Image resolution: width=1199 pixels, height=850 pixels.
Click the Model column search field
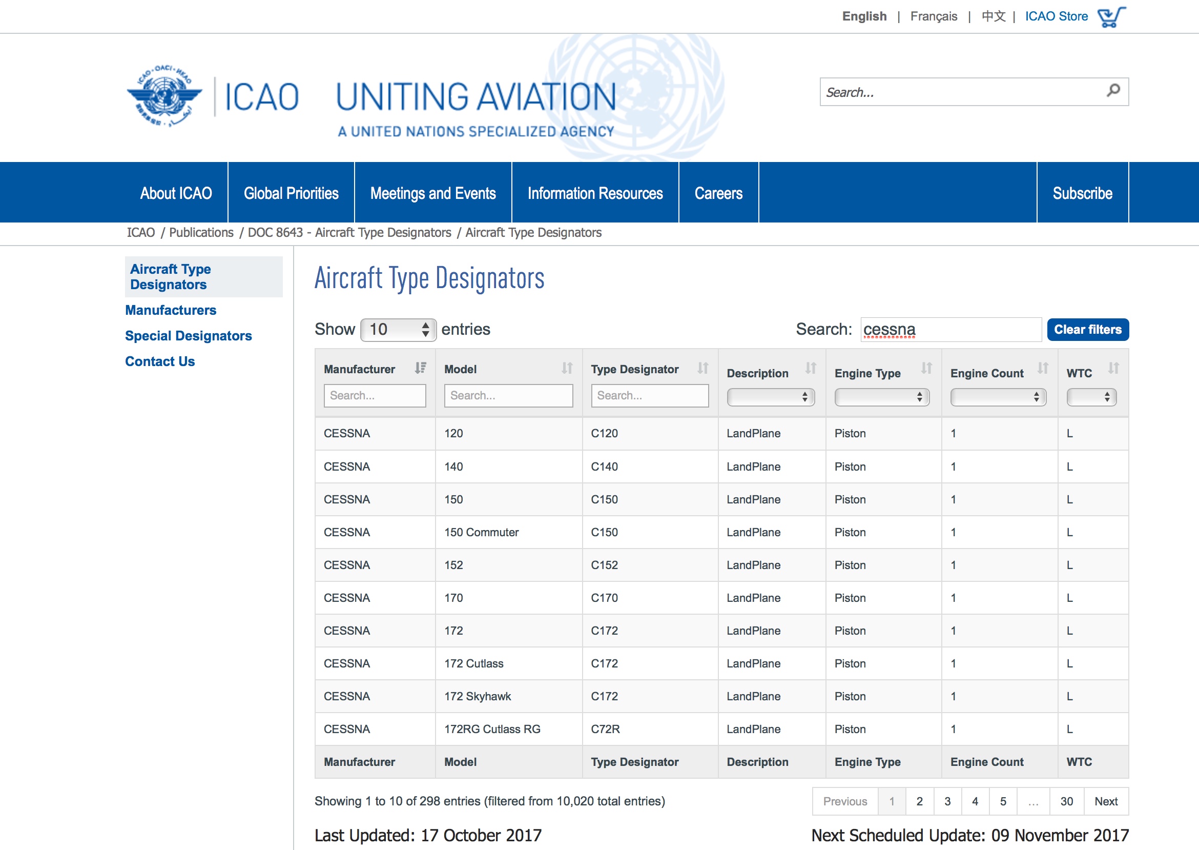508,396
